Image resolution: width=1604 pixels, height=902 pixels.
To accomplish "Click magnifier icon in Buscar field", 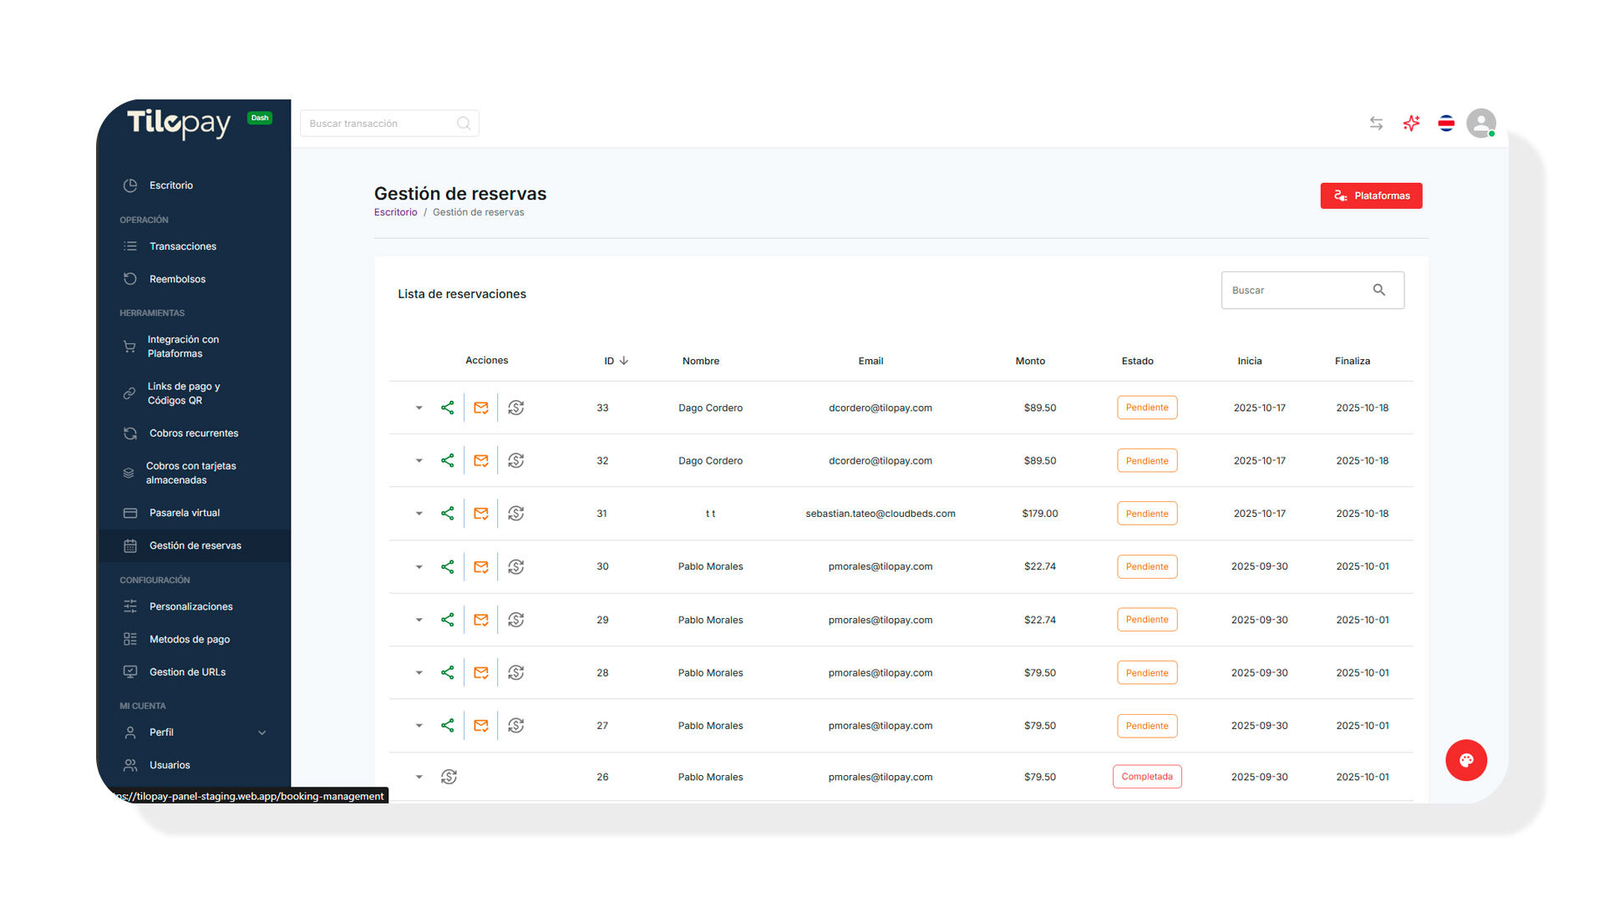I will pos(1379,290).
